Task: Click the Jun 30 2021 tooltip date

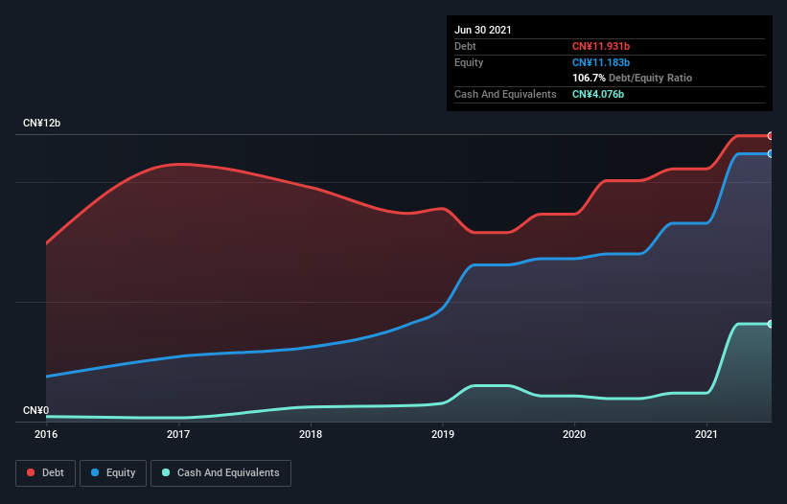Action: (x=483, y=30)
